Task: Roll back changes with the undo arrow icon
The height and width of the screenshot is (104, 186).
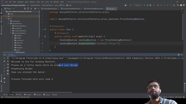Action: tap(174, 5)
